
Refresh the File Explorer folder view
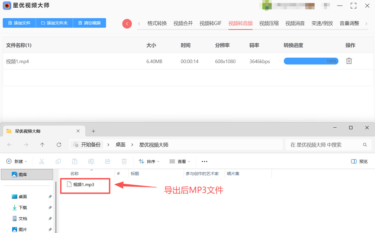pyautogui.click(x=59, y=145)
